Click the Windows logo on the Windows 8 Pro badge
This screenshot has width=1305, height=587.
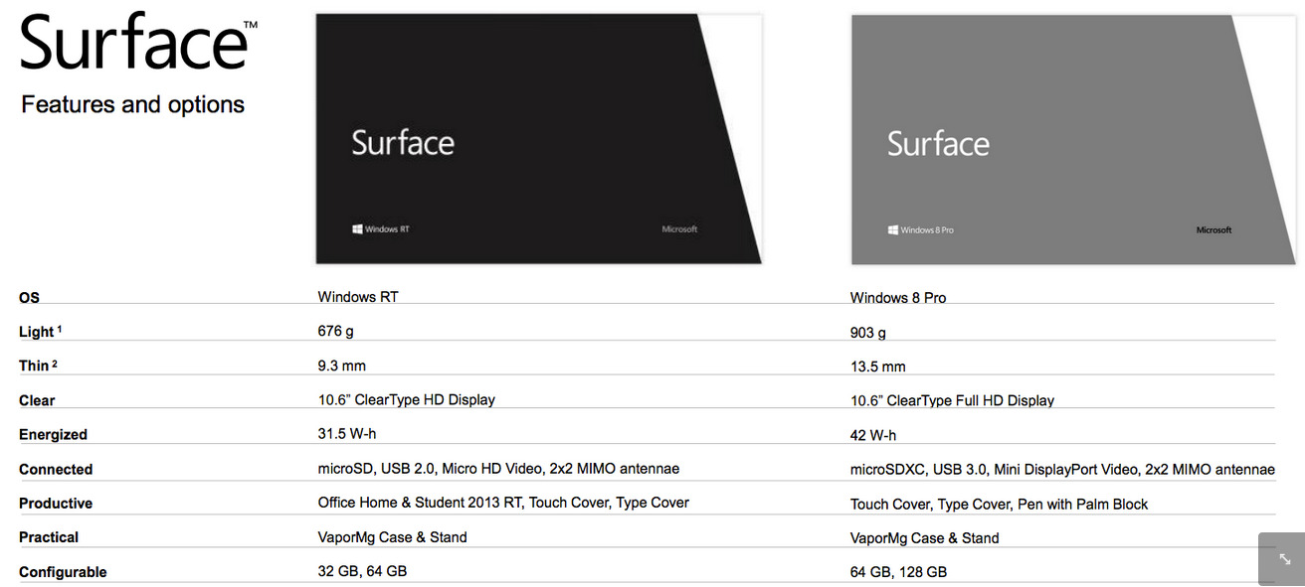point(892,228)
